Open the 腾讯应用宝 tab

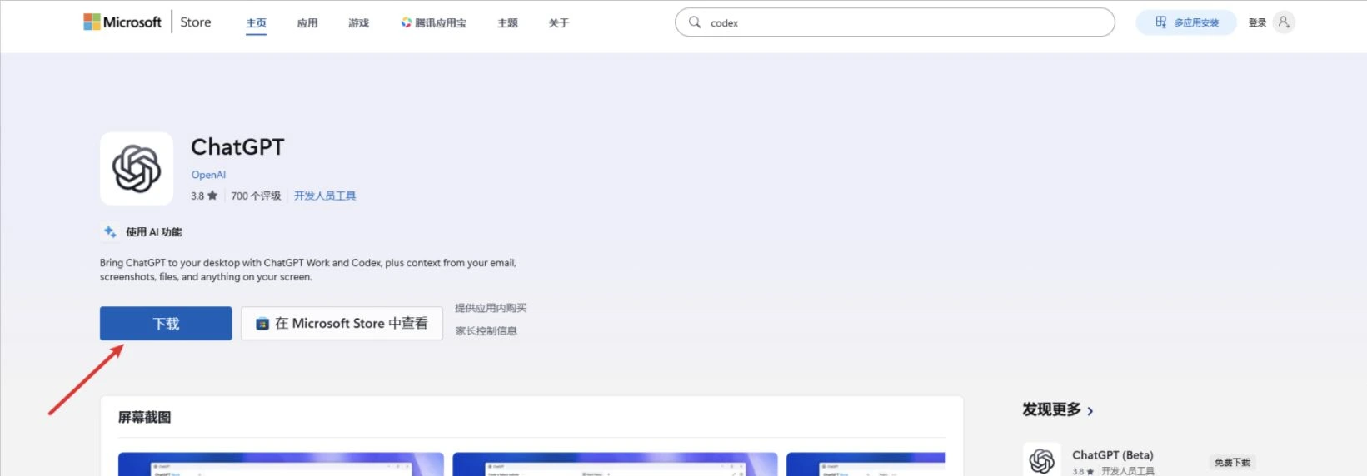(x=433, y=23)
